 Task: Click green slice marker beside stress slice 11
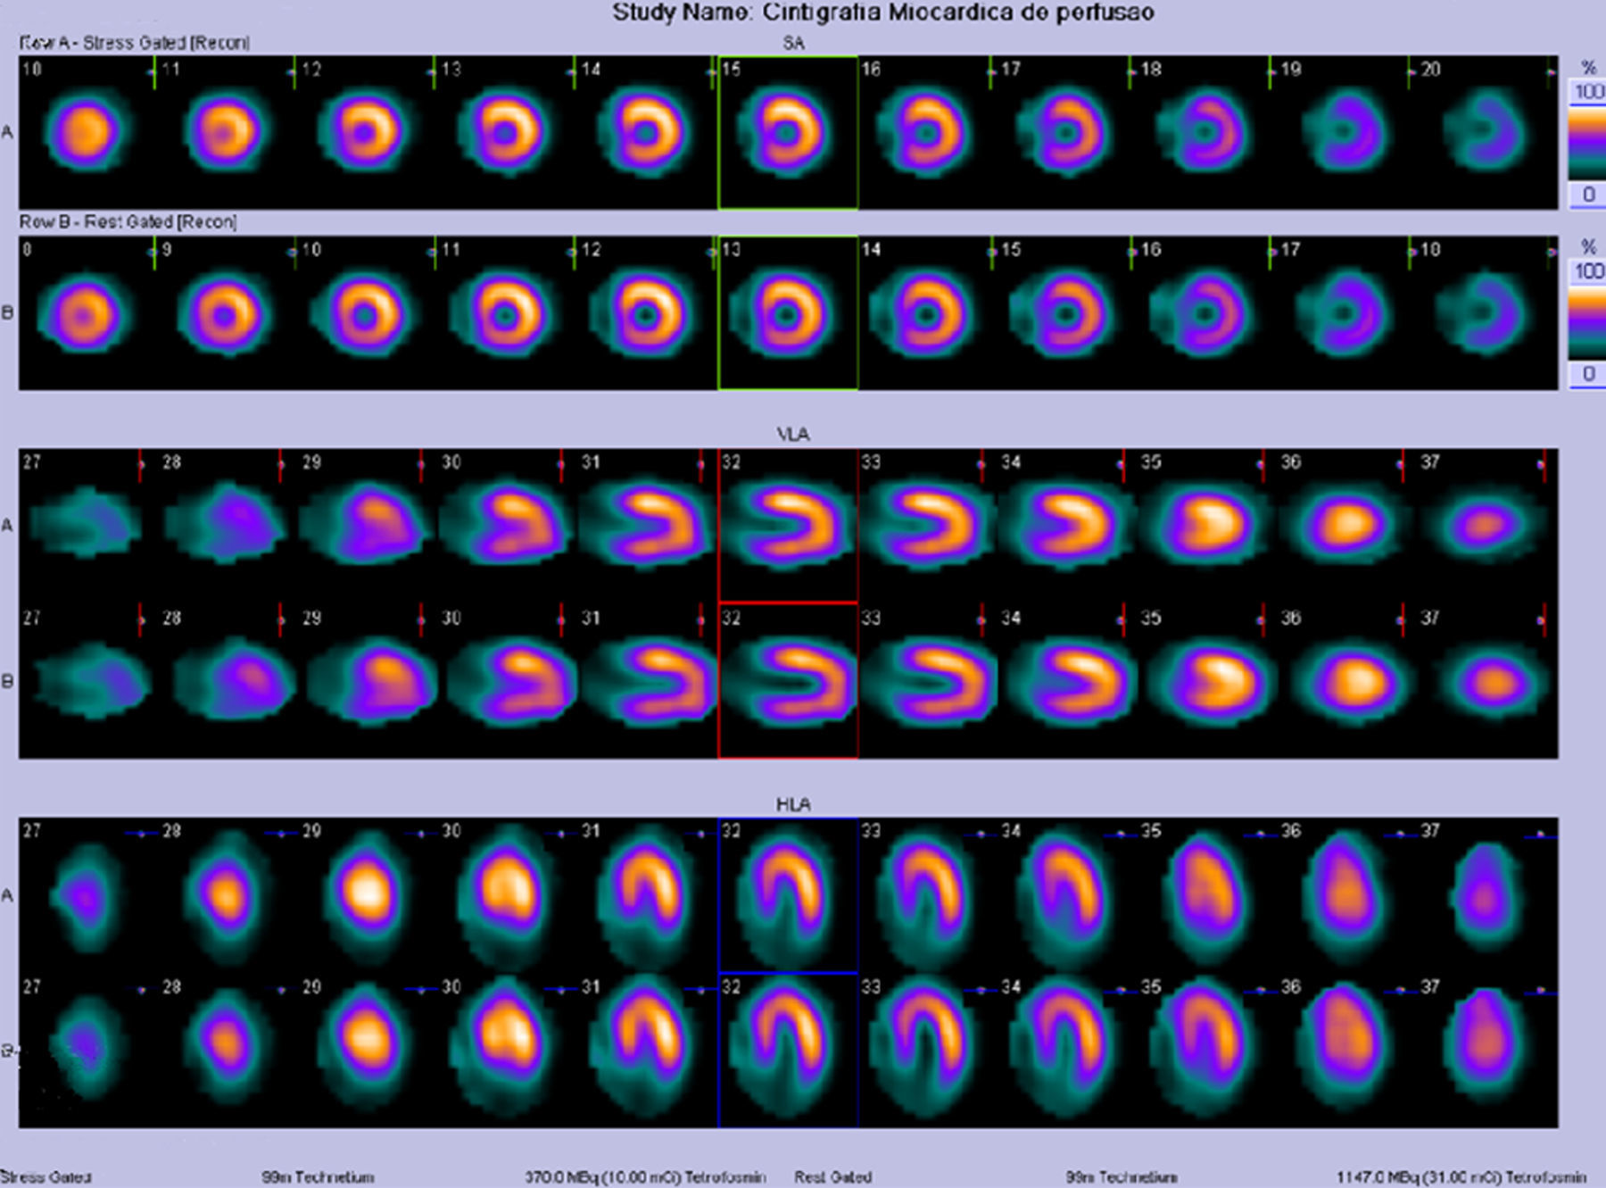click(154, 72)
